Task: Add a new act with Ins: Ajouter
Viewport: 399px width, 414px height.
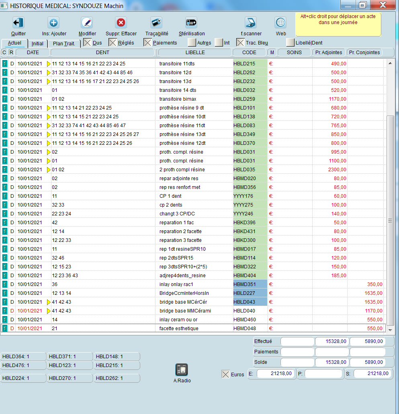Action: (53, 23)
